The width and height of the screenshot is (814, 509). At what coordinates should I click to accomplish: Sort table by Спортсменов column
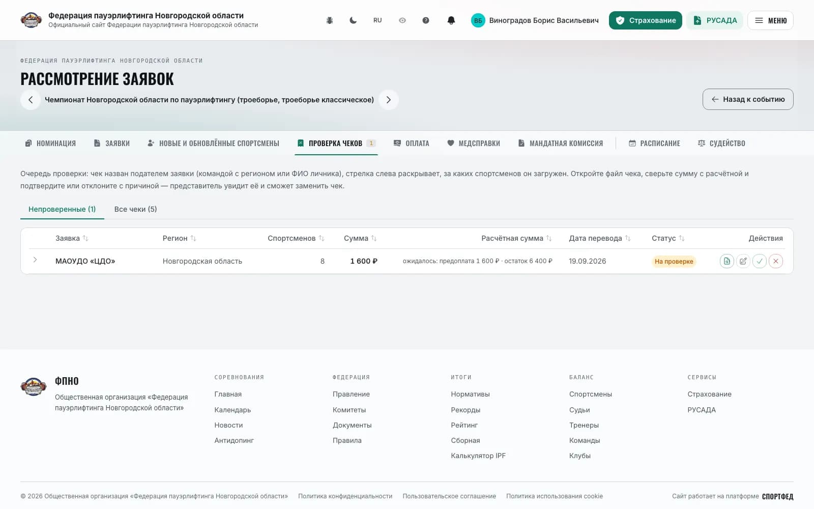[296, 238]
